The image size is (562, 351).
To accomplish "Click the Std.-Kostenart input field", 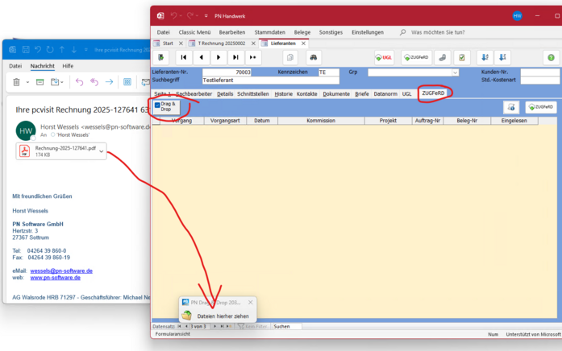I will [x=539, y=81].
